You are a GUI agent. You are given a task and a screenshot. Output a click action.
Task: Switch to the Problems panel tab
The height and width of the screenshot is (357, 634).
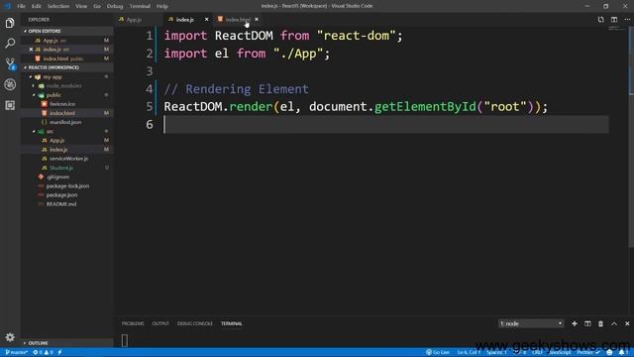click(x=133, y=323)
